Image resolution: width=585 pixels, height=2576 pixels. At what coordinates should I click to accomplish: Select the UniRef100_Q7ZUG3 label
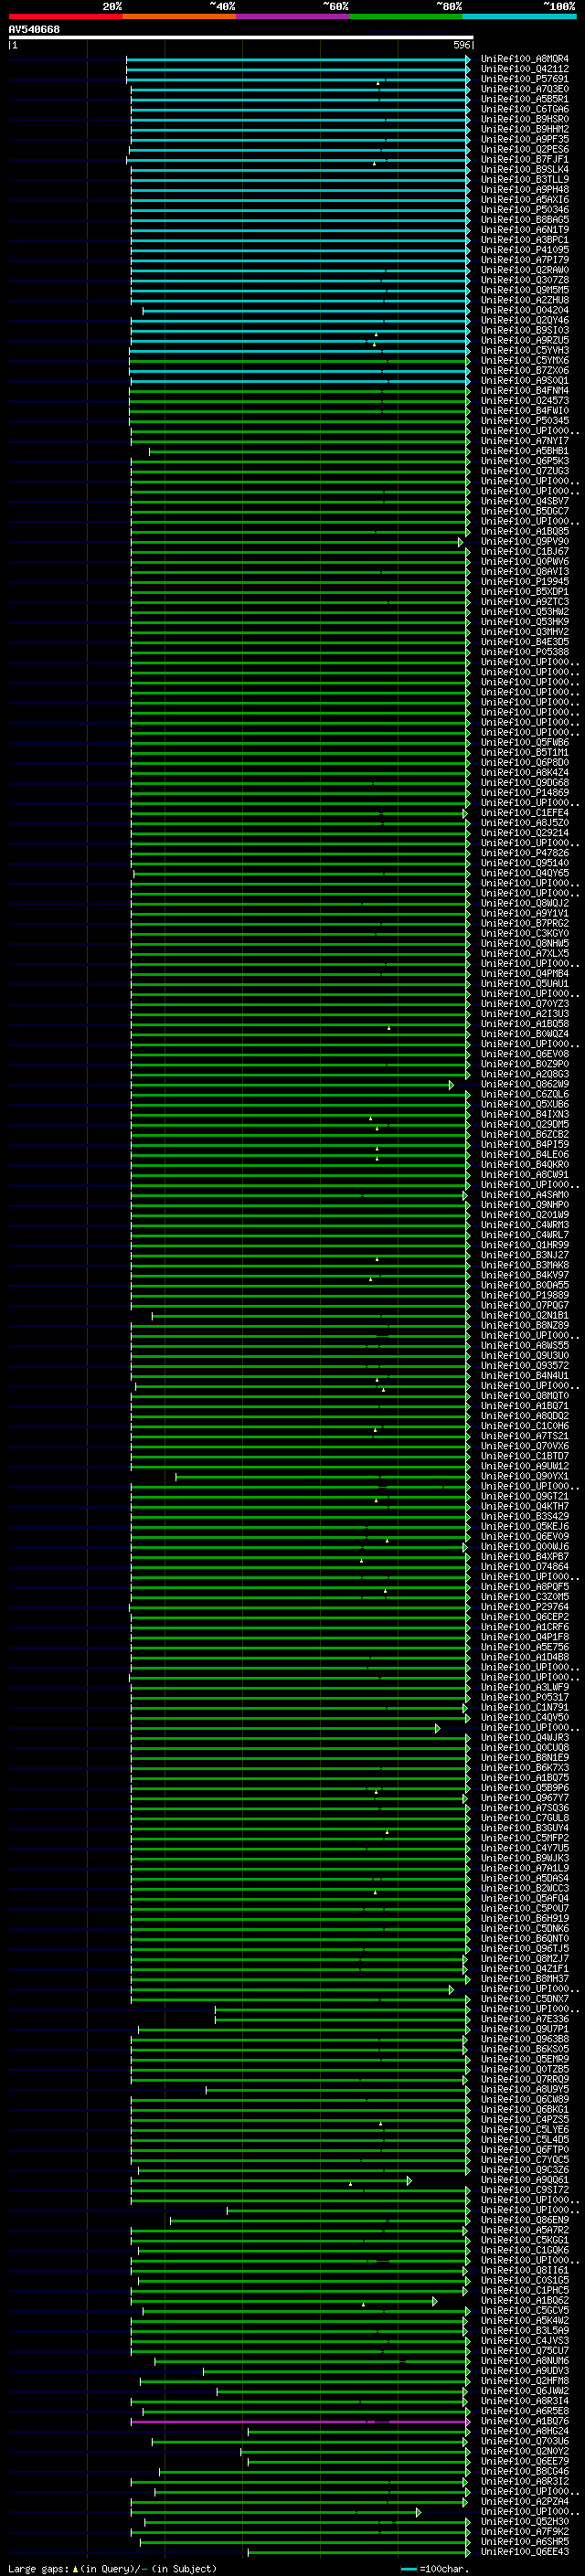(x=525, y=471)
